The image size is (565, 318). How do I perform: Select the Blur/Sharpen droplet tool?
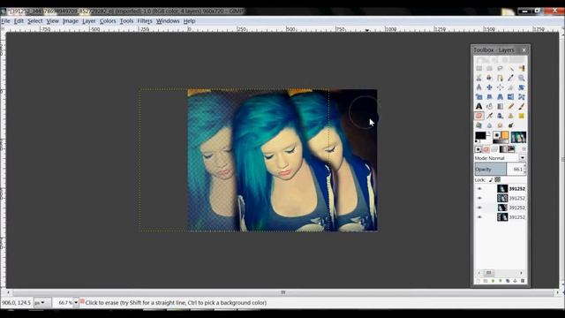[x=489, y=125]
